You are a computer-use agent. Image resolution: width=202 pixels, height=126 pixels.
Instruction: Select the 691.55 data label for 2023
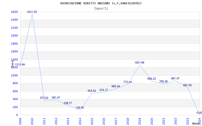pos(187,85)
